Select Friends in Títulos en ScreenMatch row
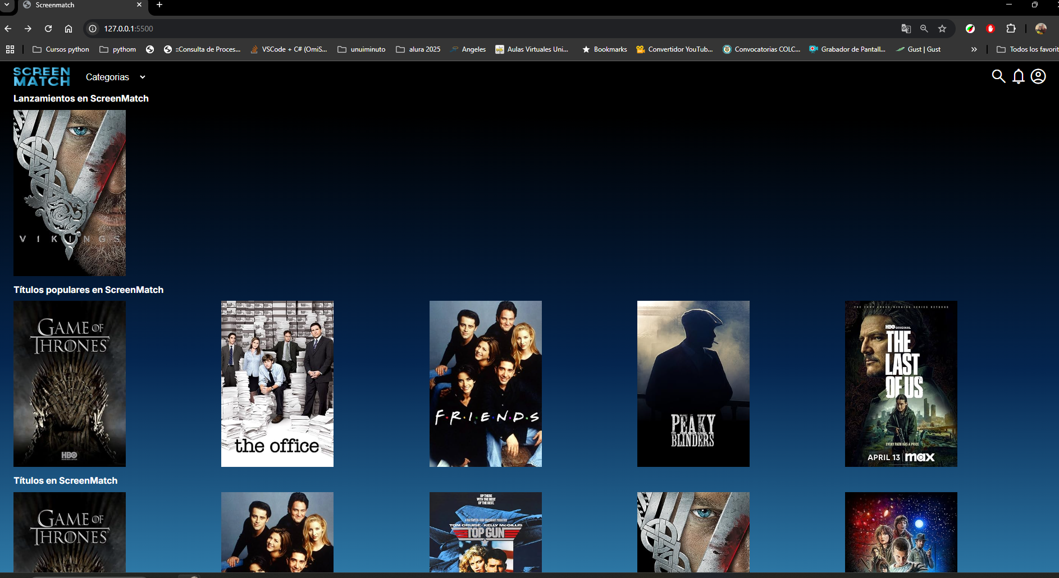Viewport: 1059px width, 578px height. pos(277,532)
